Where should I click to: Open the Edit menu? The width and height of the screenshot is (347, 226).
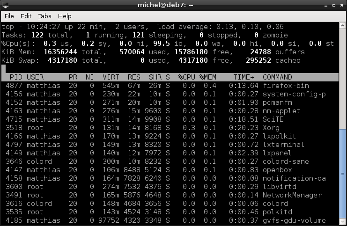[x=26, y=16]
